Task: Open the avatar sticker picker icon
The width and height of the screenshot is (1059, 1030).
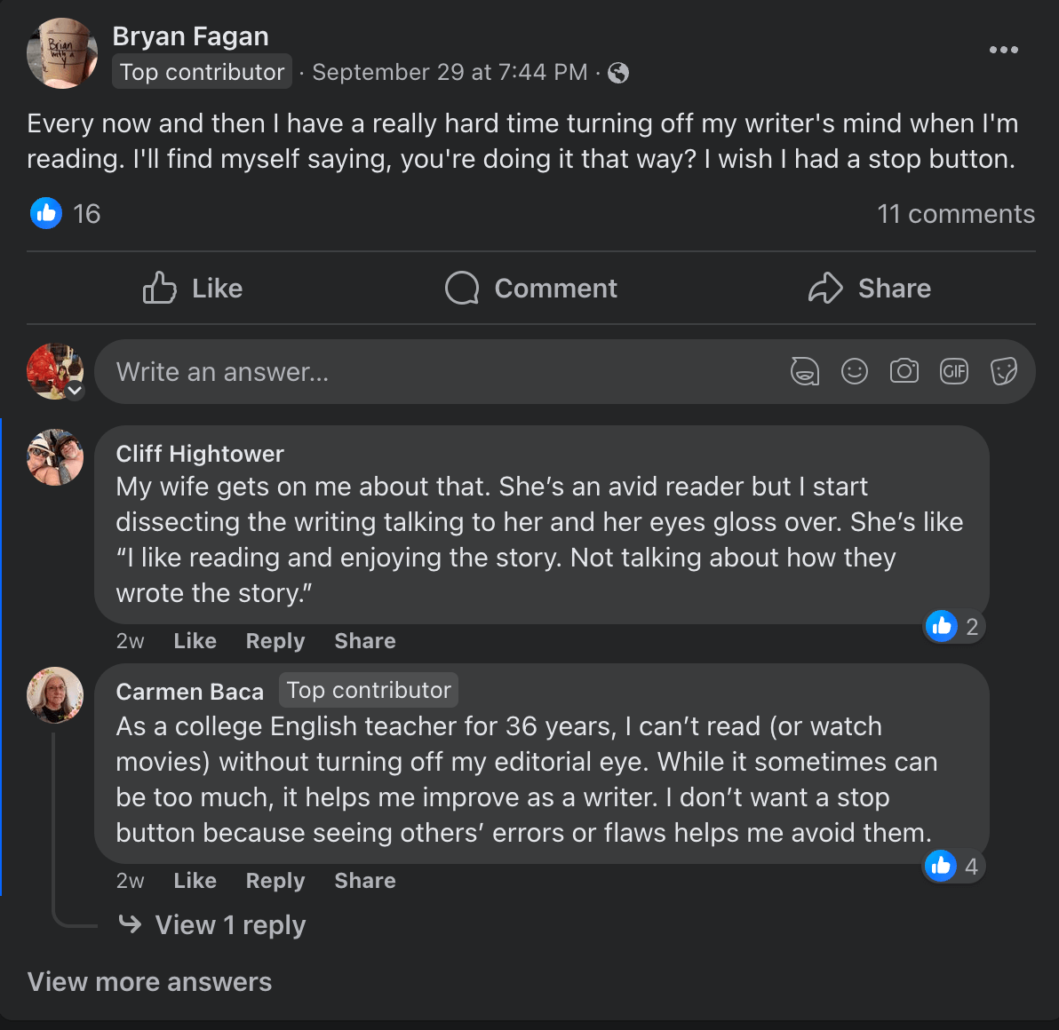Action: coord(805,371)
